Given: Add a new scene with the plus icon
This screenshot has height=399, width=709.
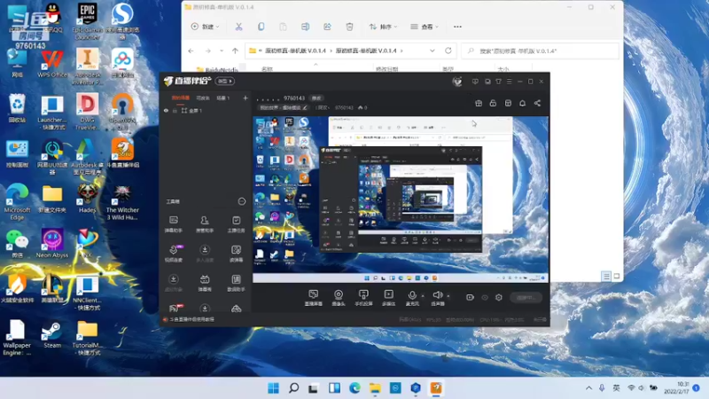Looking at the screenshot, I should pos(245,98).
